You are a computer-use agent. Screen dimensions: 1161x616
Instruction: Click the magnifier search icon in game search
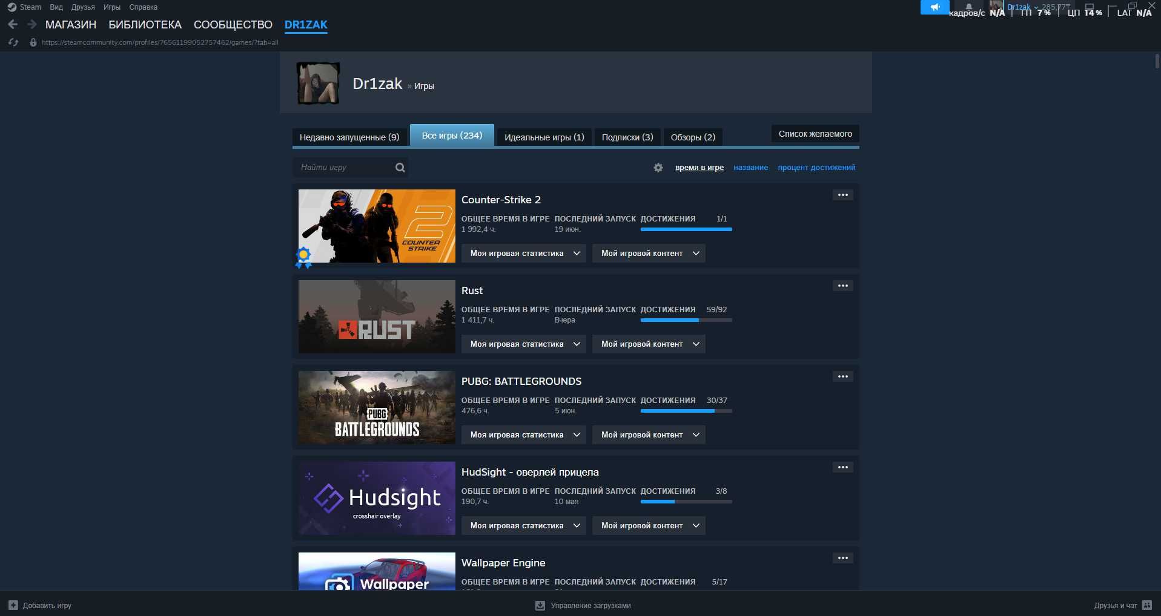point(400,168)
